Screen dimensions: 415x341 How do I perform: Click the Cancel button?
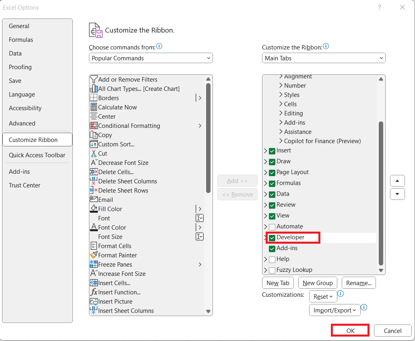[392, 331]
